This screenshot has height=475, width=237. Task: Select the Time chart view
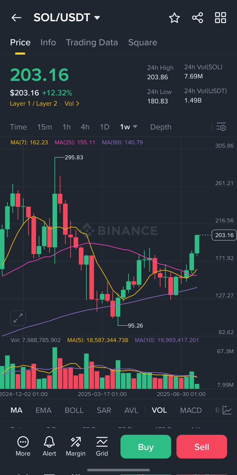(x=19, y=127)
